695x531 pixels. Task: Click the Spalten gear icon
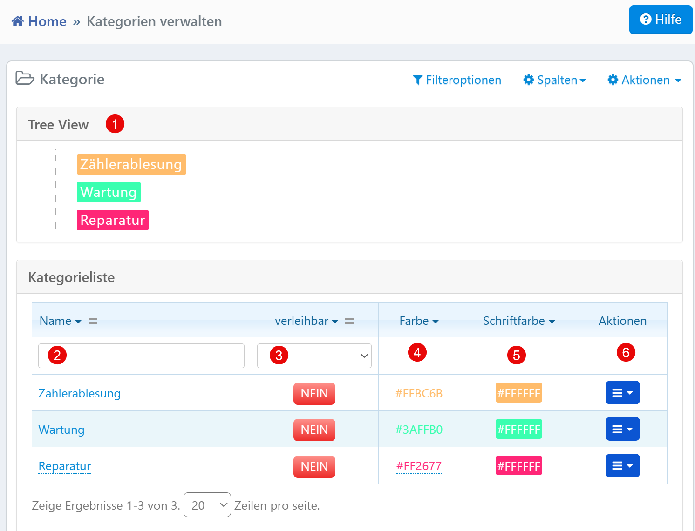529,80
